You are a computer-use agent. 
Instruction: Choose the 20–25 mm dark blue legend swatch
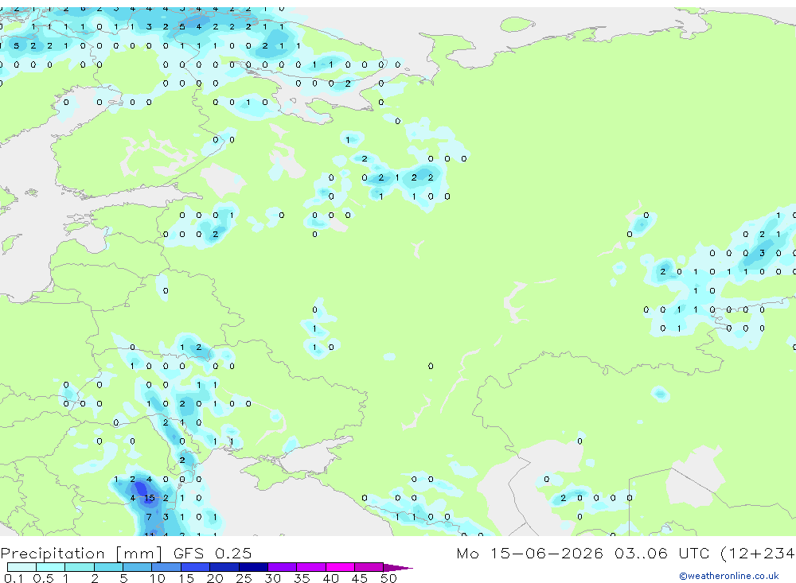pyautogui.click(x=224, y=567)
